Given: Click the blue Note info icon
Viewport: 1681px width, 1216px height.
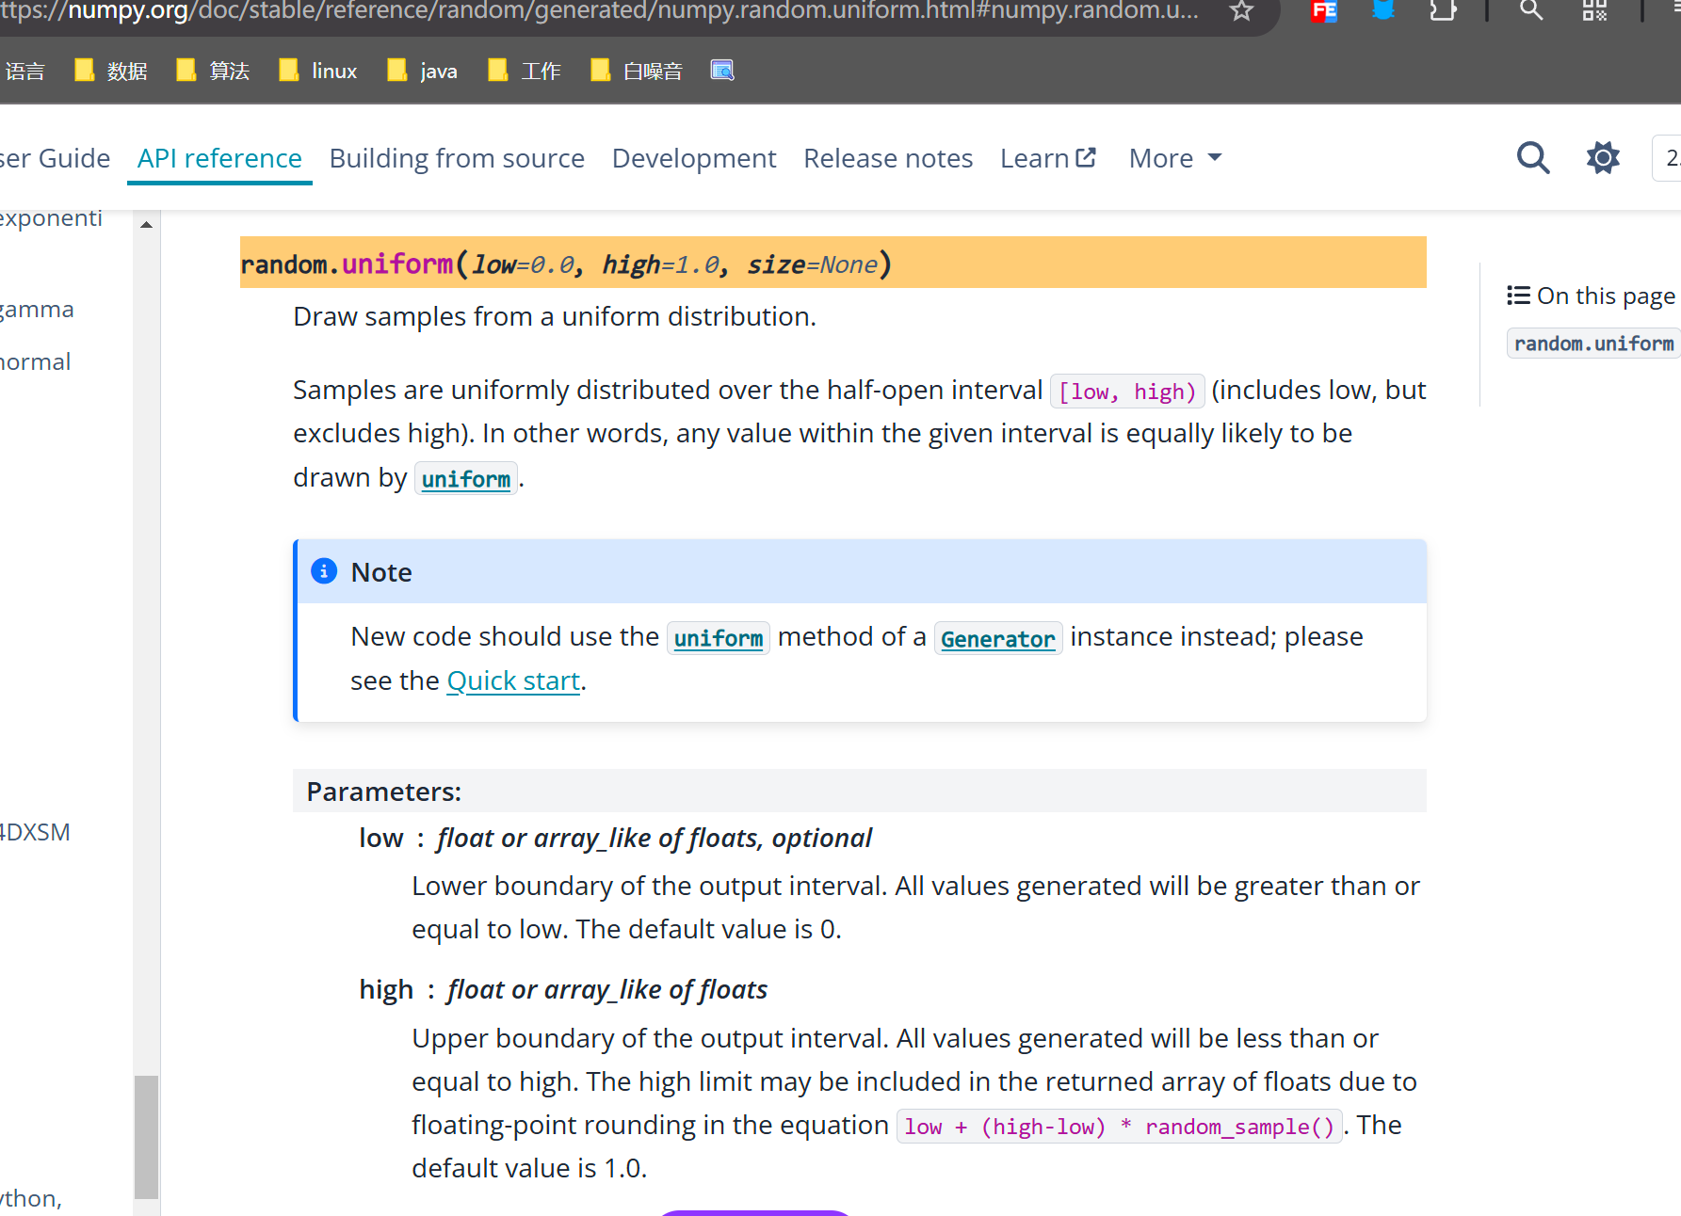Looking at the screenshot, I should pos(324,571).
